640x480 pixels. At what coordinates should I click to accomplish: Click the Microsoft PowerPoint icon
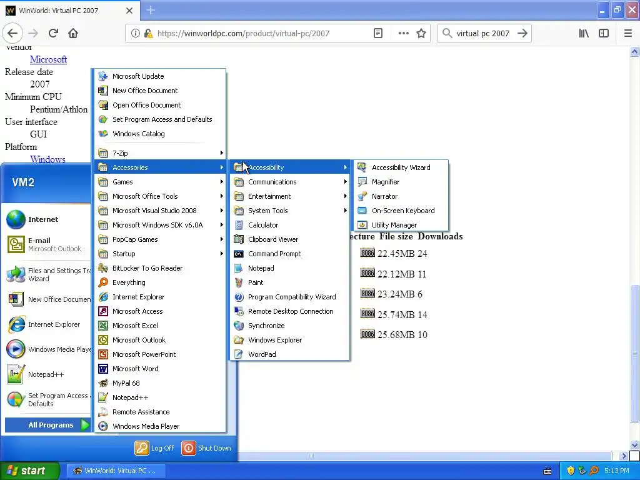point(103,354)
